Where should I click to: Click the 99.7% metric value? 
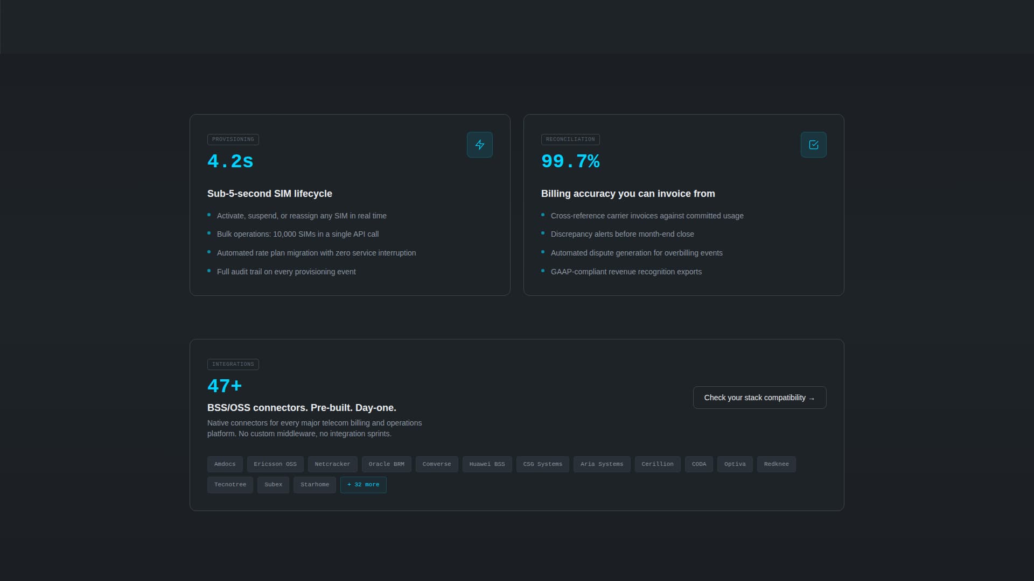click(570, 161)
